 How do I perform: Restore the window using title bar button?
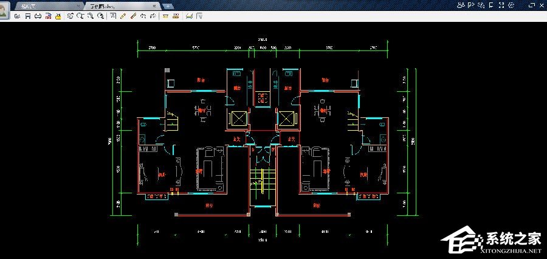click(532, 5)
